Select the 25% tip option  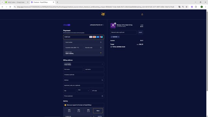[79, 110]
